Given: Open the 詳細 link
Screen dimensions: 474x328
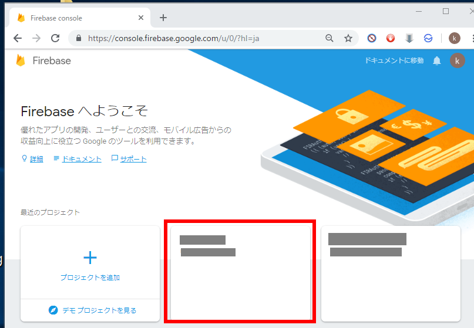Looking at the screenshot, I should pos(36,159).
